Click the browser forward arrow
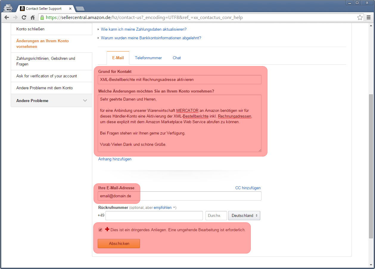Image resolution: width=375 pixels, height=269 pixels. [x=15, y=18]
